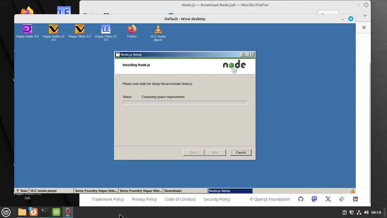
Task: Click Firefox icon in Mint panel
Action: click(34, 212)
